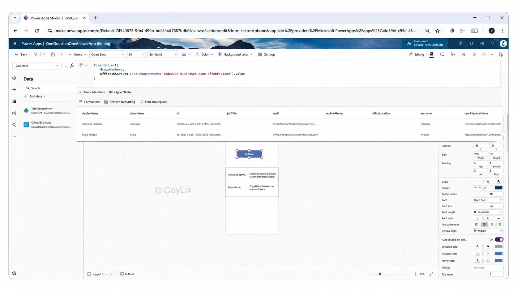This screenshot has height=291, width=517.
Task: Open Settings in the toolbar
Action: coord(267,54)
